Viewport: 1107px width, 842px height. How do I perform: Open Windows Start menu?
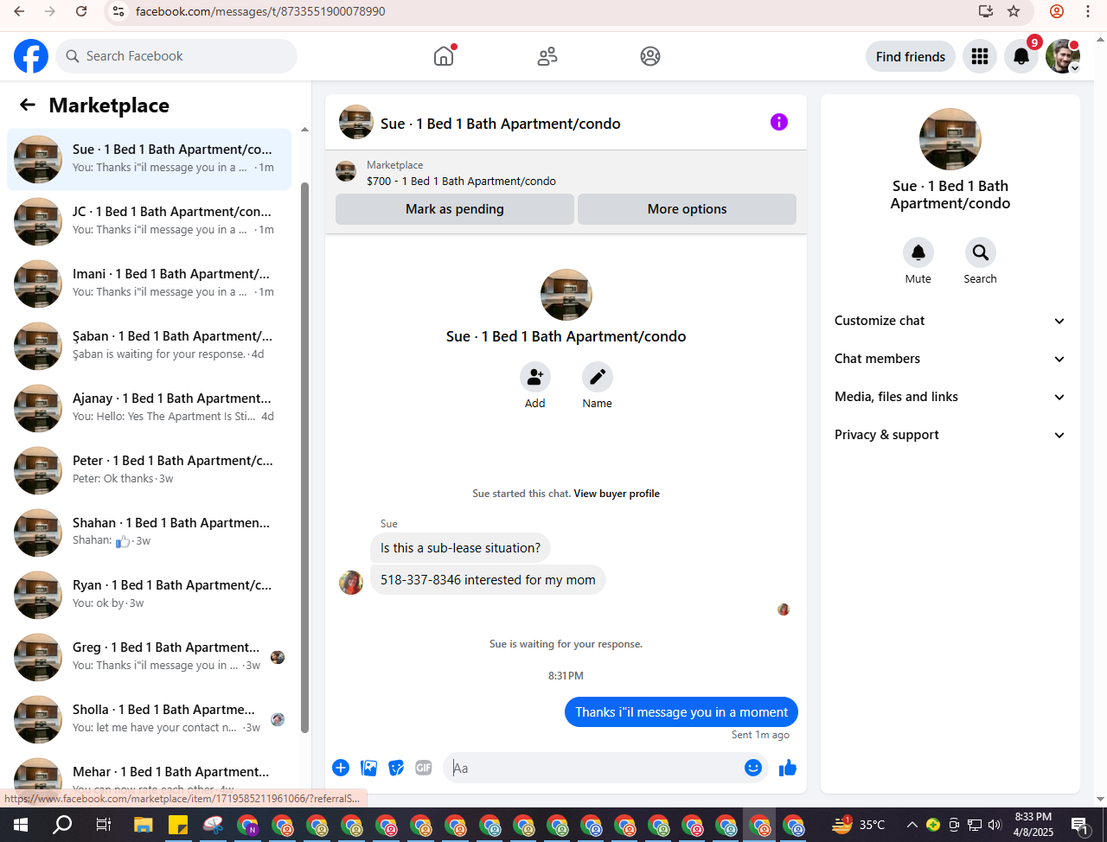click(x=21, y=825)
